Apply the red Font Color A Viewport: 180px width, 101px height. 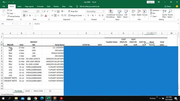point(46,15)
